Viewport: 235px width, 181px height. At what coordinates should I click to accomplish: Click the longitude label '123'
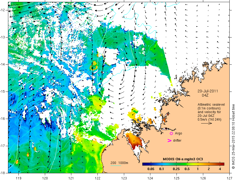click(124, 178)
